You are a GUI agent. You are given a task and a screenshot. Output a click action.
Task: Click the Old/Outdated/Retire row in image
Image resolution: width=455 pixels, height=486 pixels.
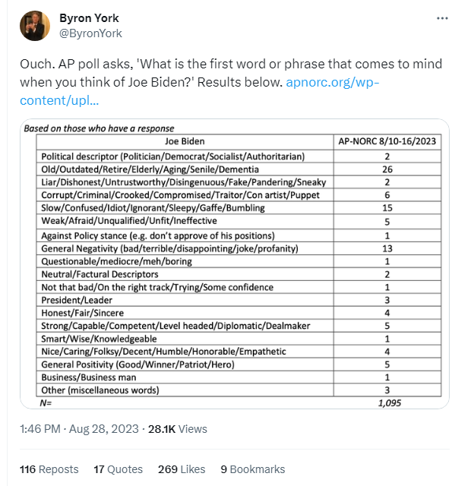point(239,169)
